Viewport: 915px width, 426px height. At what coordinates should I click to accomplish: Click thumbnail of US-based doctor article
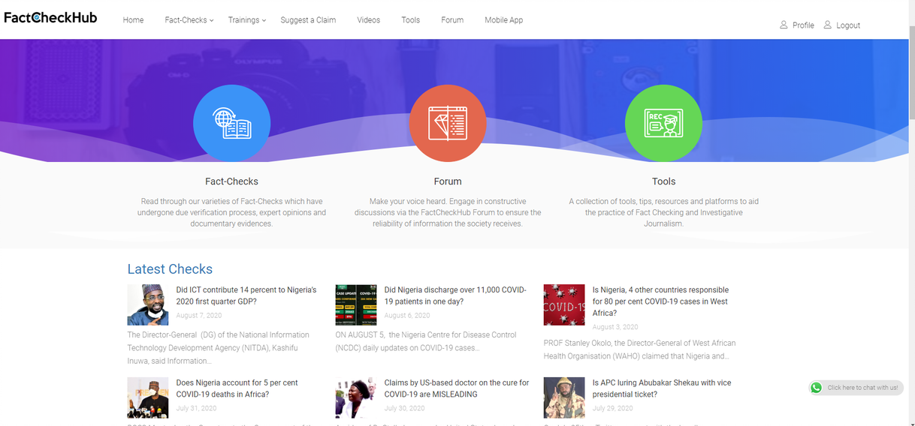point(356,397)
